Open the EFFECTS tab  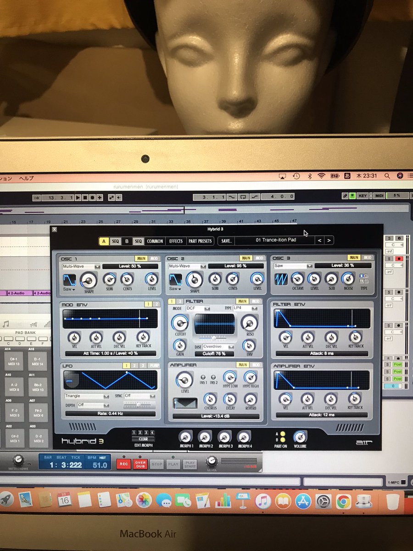pyautogui.click(x=176, y=241)
